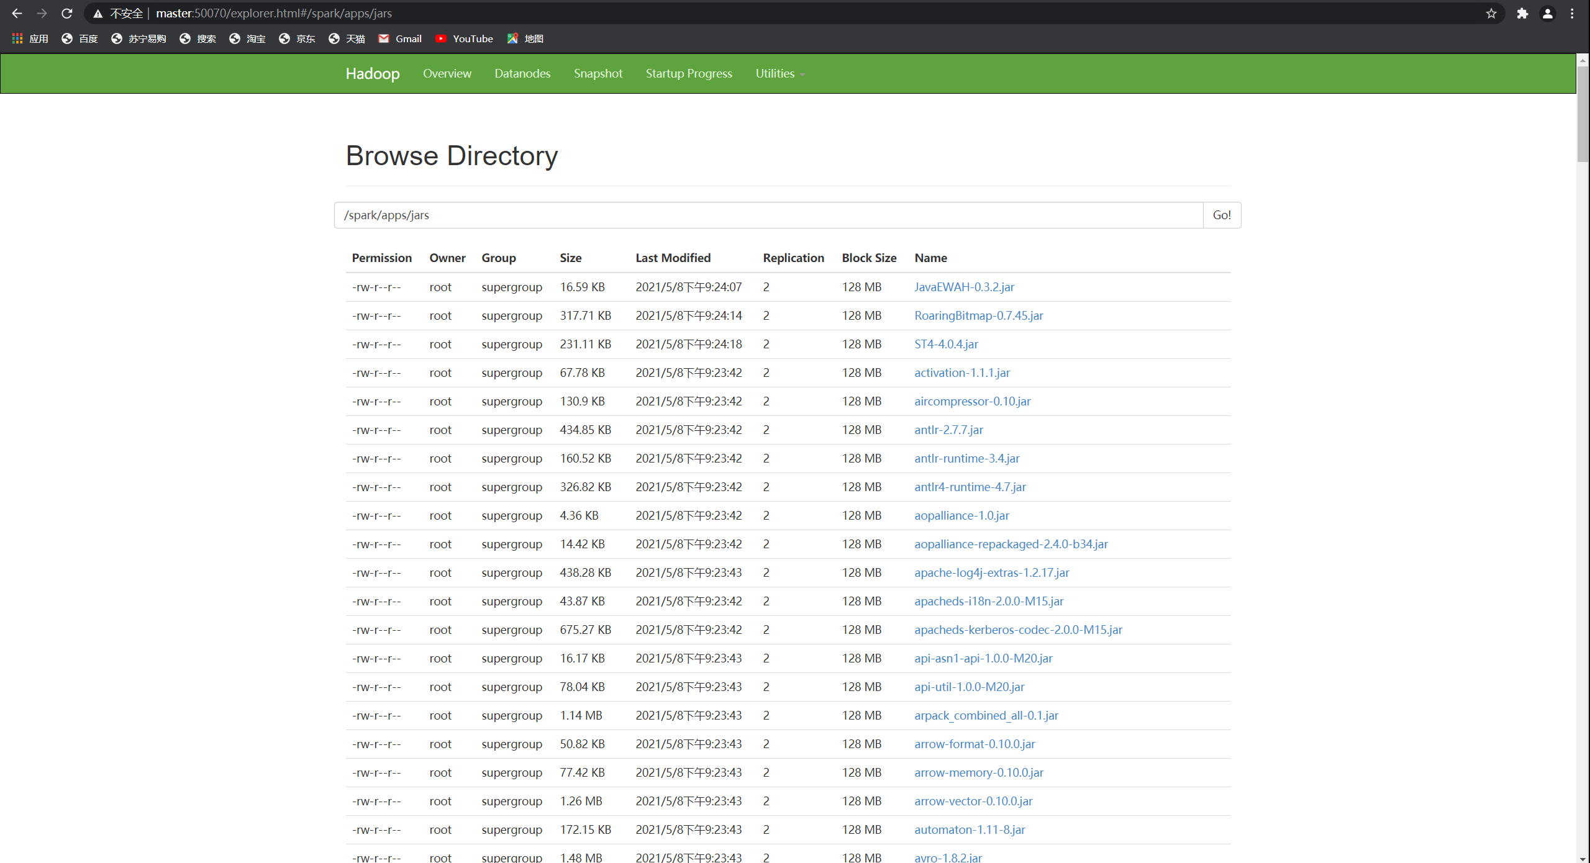Open the Gmail bookmark
1590x863 pixels.
pos(400,38)
